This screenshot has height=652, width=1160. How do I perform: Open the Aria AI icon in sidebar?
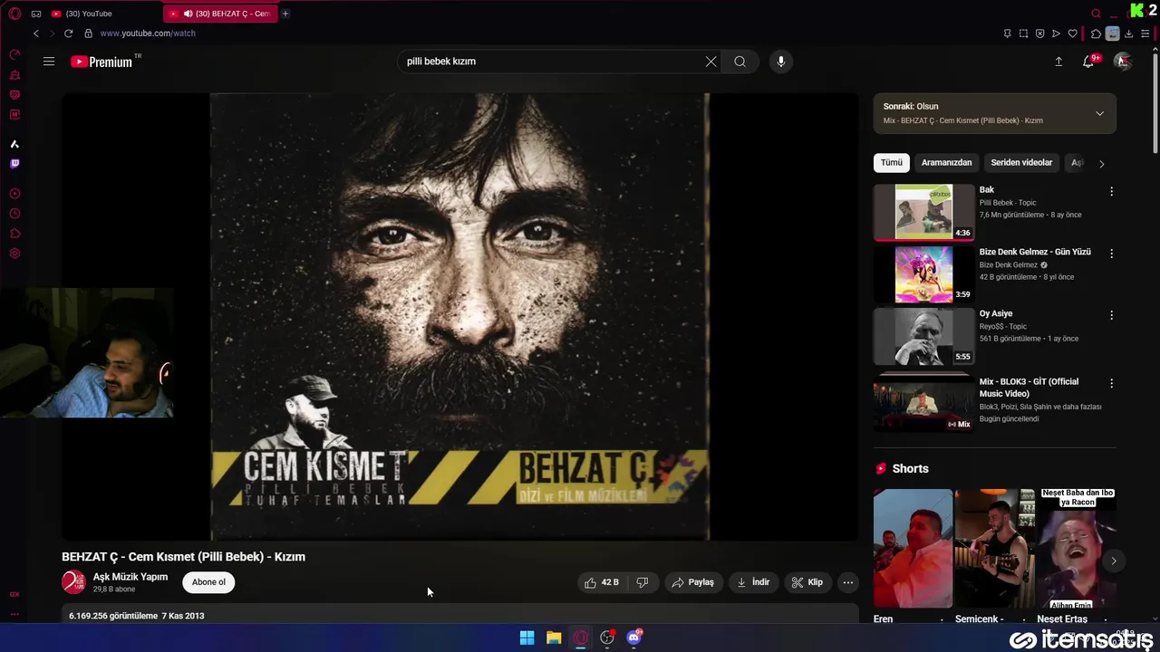pos(14,144)
